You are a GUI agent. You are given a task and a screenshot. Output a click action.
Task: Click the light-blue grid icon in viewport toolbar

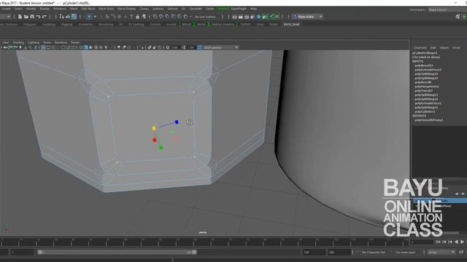(44, 47)
